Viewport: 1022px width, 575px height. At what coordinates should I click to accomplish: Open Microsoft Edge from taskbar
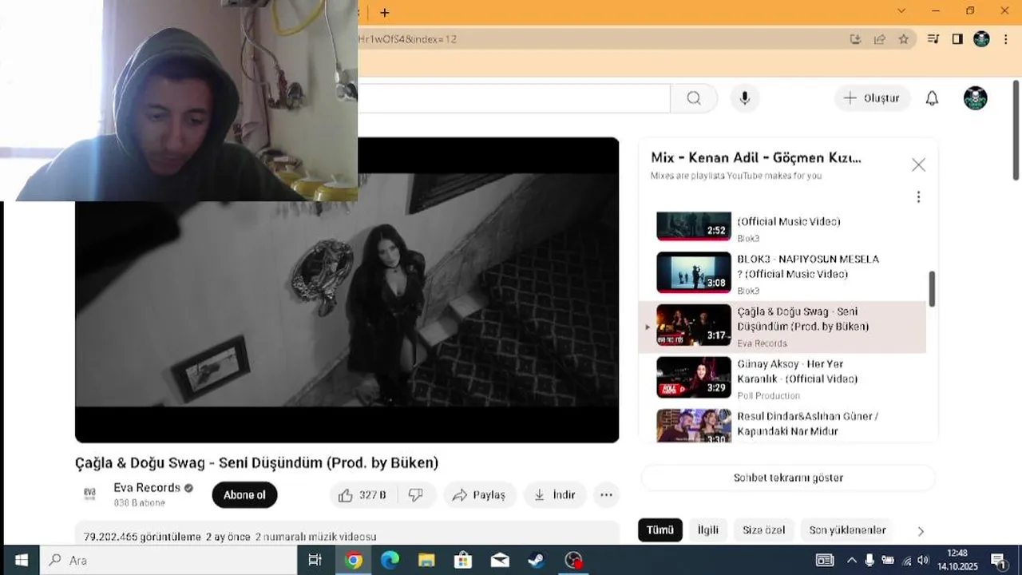(x=390, y=560)
